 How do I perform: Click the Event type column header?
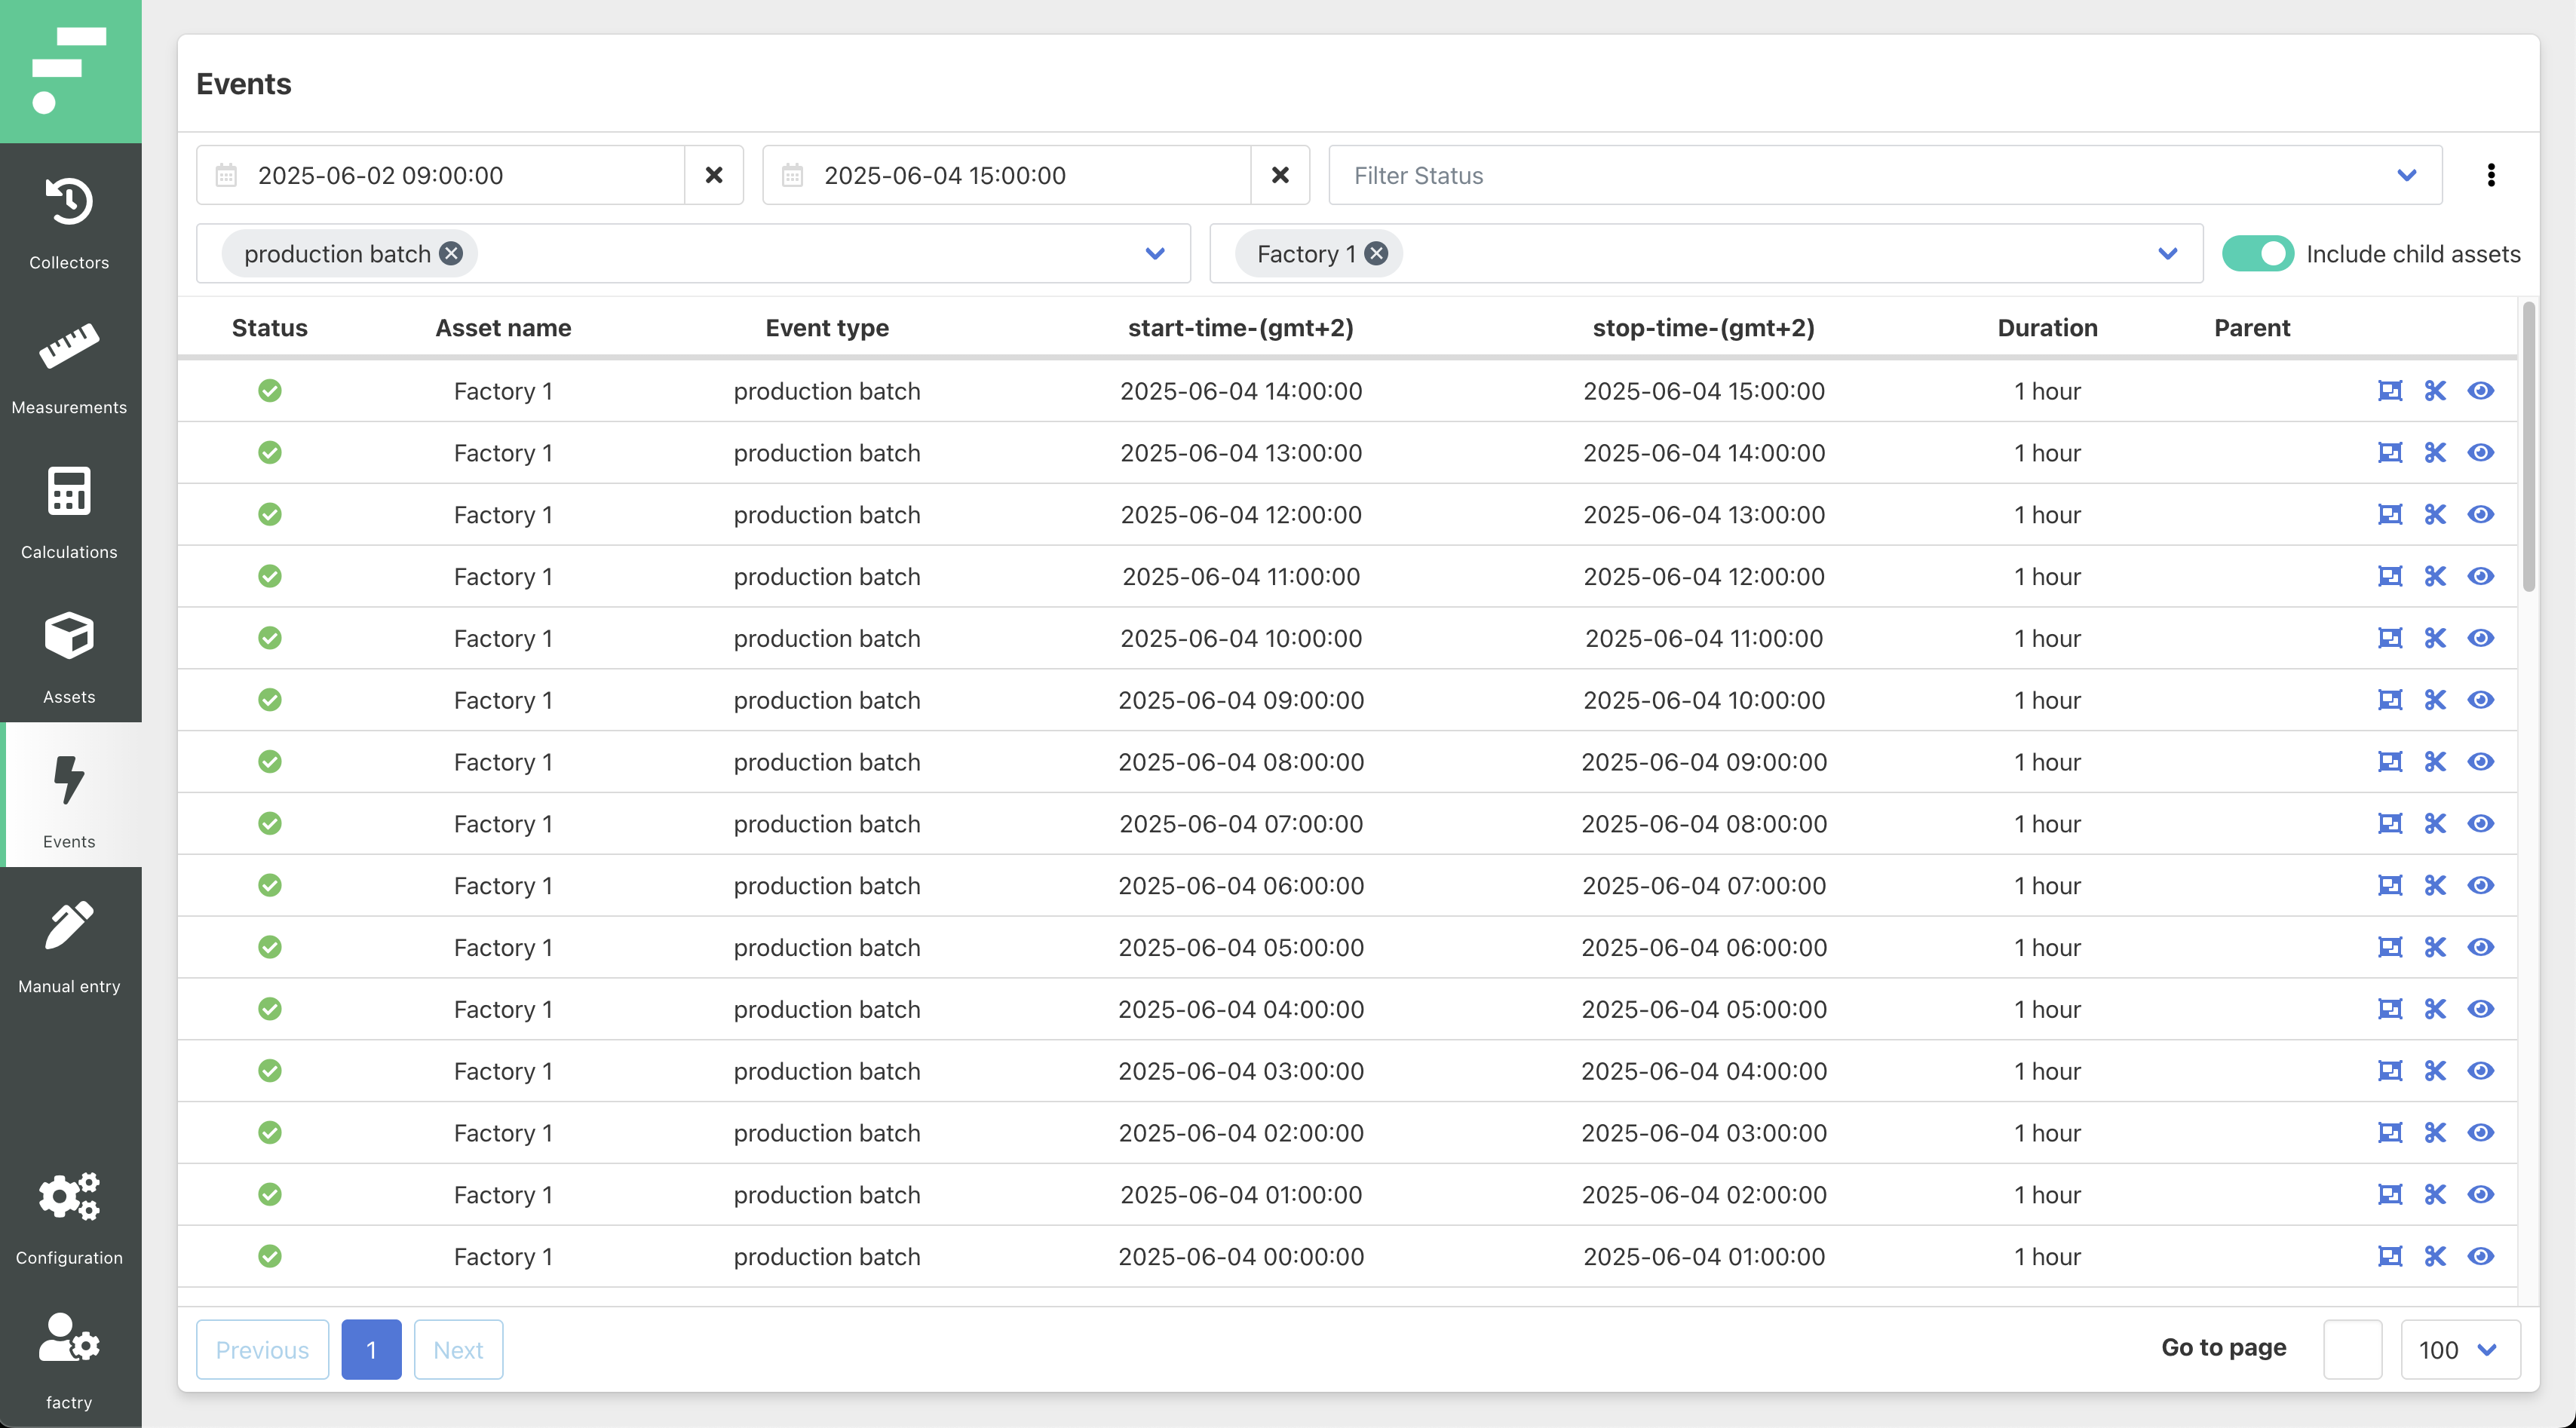pyautogui.click(x=827, y=328)
